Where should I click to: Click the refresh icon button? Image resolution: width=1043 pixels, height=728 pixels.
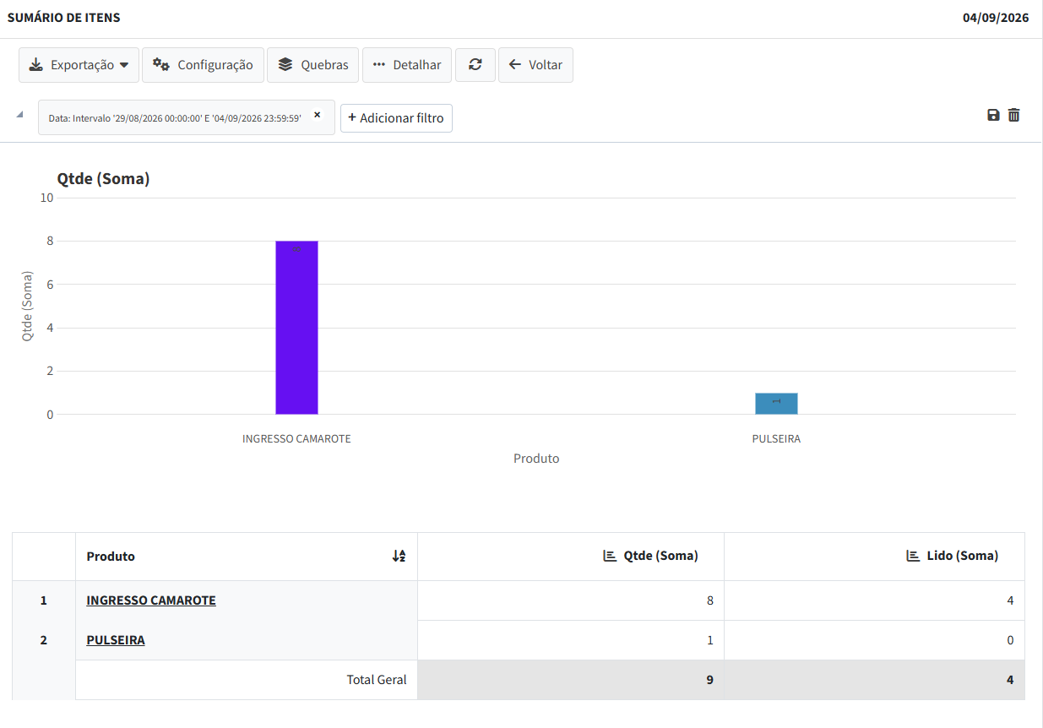475,65
